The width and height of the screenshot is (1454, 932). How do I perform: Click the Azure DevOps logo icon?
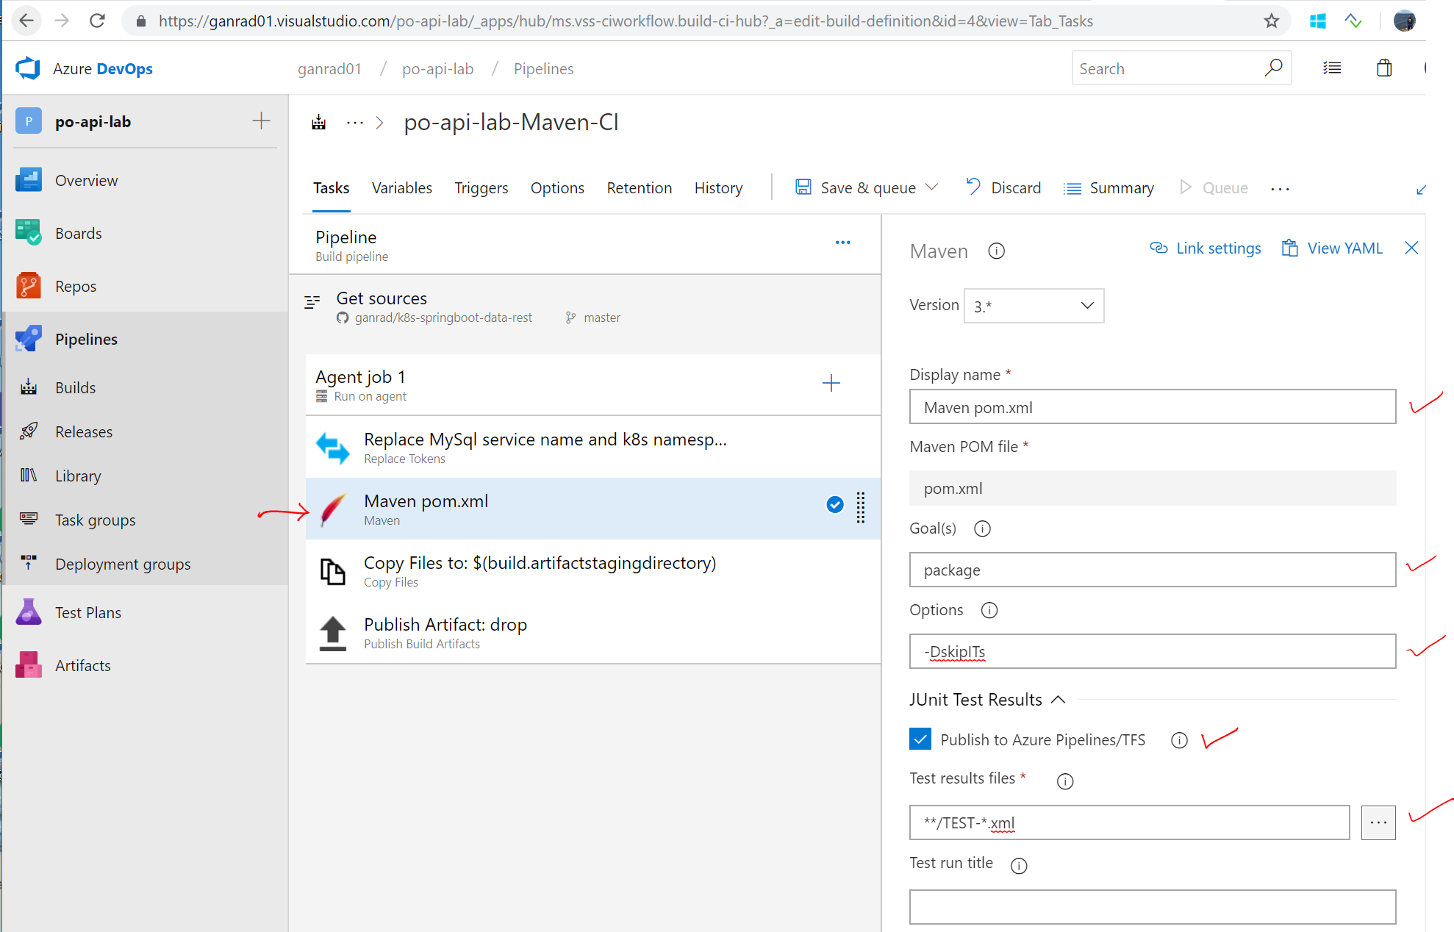tap(28, 68)
